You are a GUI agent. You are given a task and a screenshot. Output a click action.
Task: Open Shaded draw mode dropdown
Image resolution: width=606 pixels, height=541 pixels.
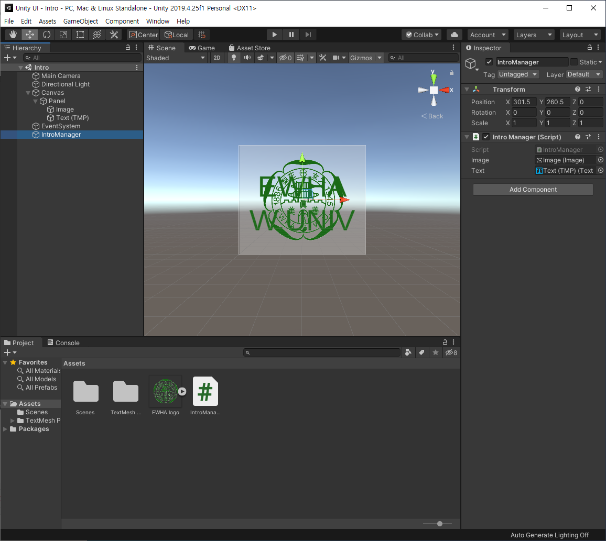(x=176, y=58)
